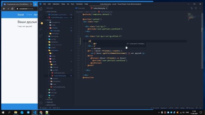This screenshot has width=205, height=115.
Task: Expand the Http folder
Action: pyautogui.click(x=54, y=25)
